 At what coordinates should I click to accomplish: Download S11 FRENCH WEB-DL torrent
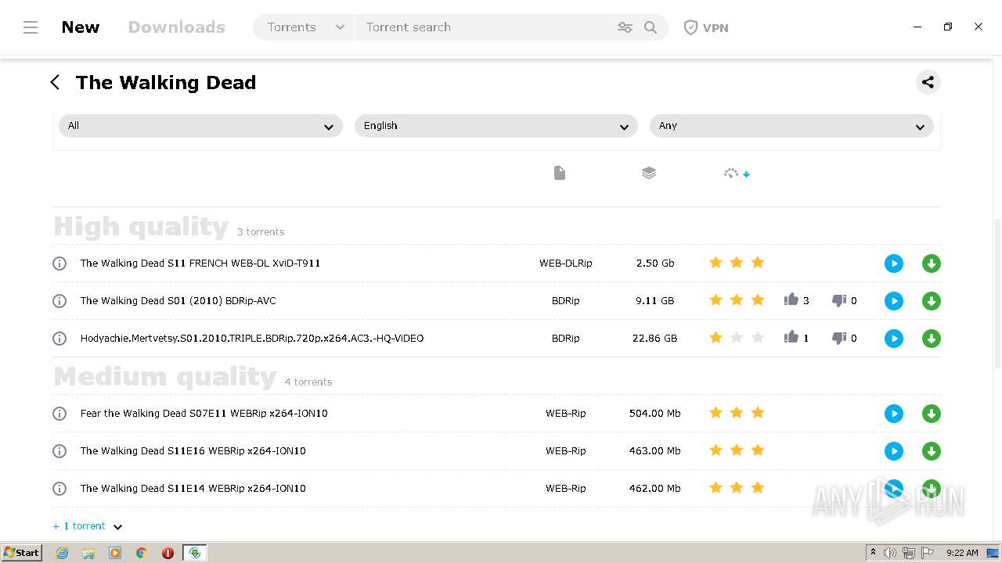[932, 264]
